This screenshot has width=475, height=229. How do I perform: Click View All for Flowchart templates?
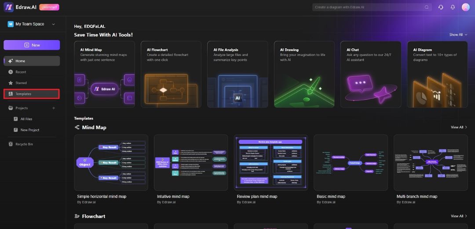459,216
